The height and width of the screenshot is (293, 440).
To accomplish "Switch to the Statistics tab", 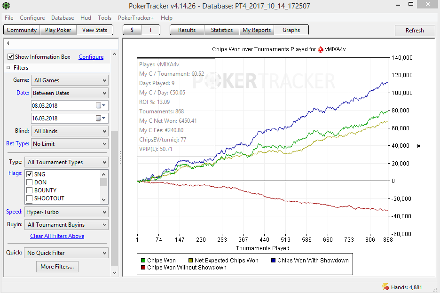I will pyautogui.click(x=222, y=30).
